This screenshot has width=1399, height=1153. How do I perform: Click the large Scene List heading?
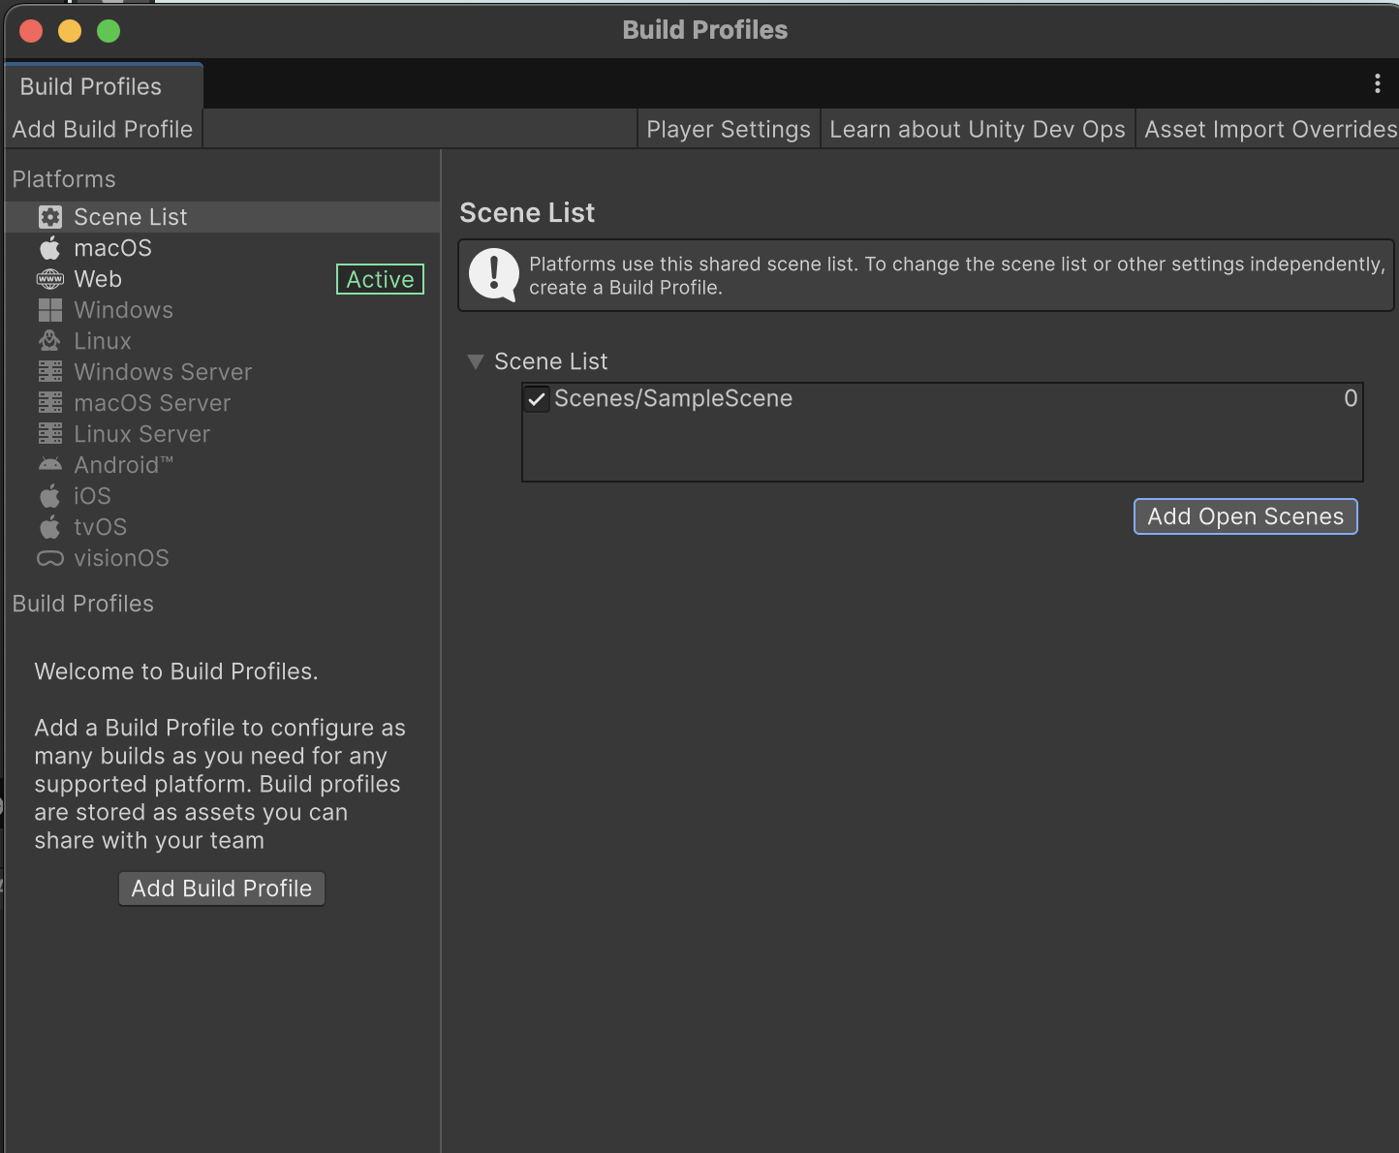(527, 213)
